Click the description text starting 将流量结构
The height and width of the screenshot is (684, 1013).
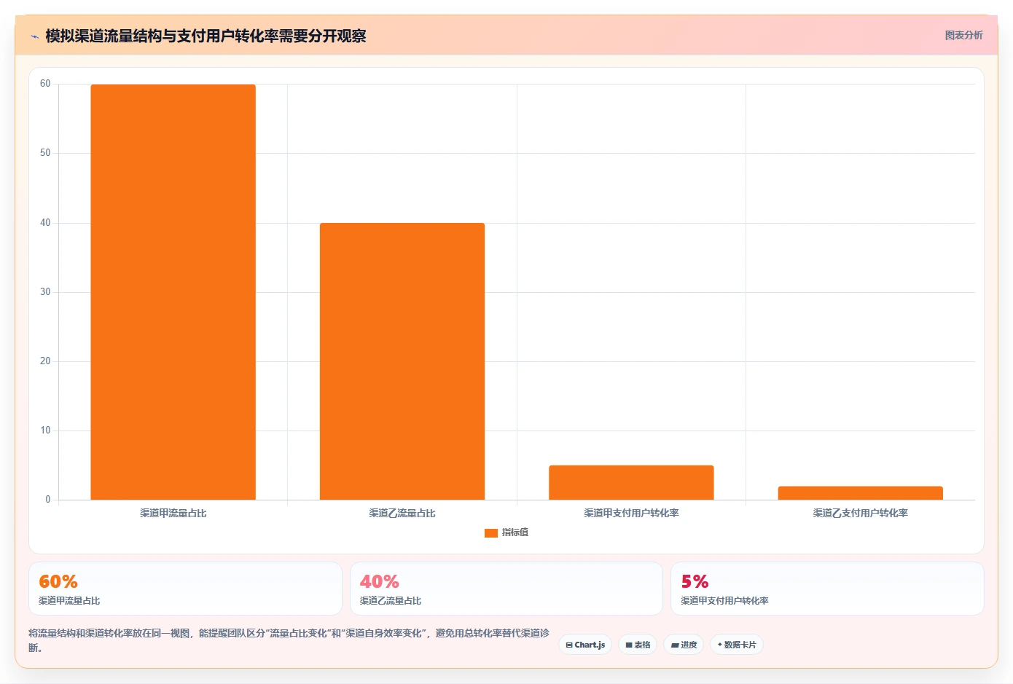[x=289, y=640]
